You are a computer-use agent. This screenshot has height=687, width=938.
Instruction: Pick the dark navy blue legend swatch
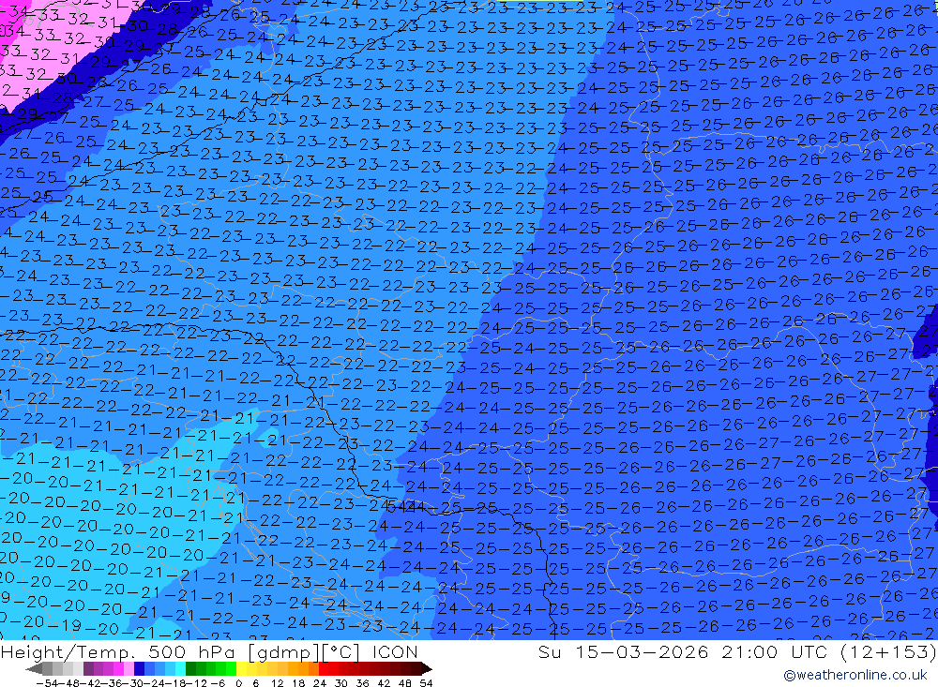pyautogui.click(x=139, y=668)
